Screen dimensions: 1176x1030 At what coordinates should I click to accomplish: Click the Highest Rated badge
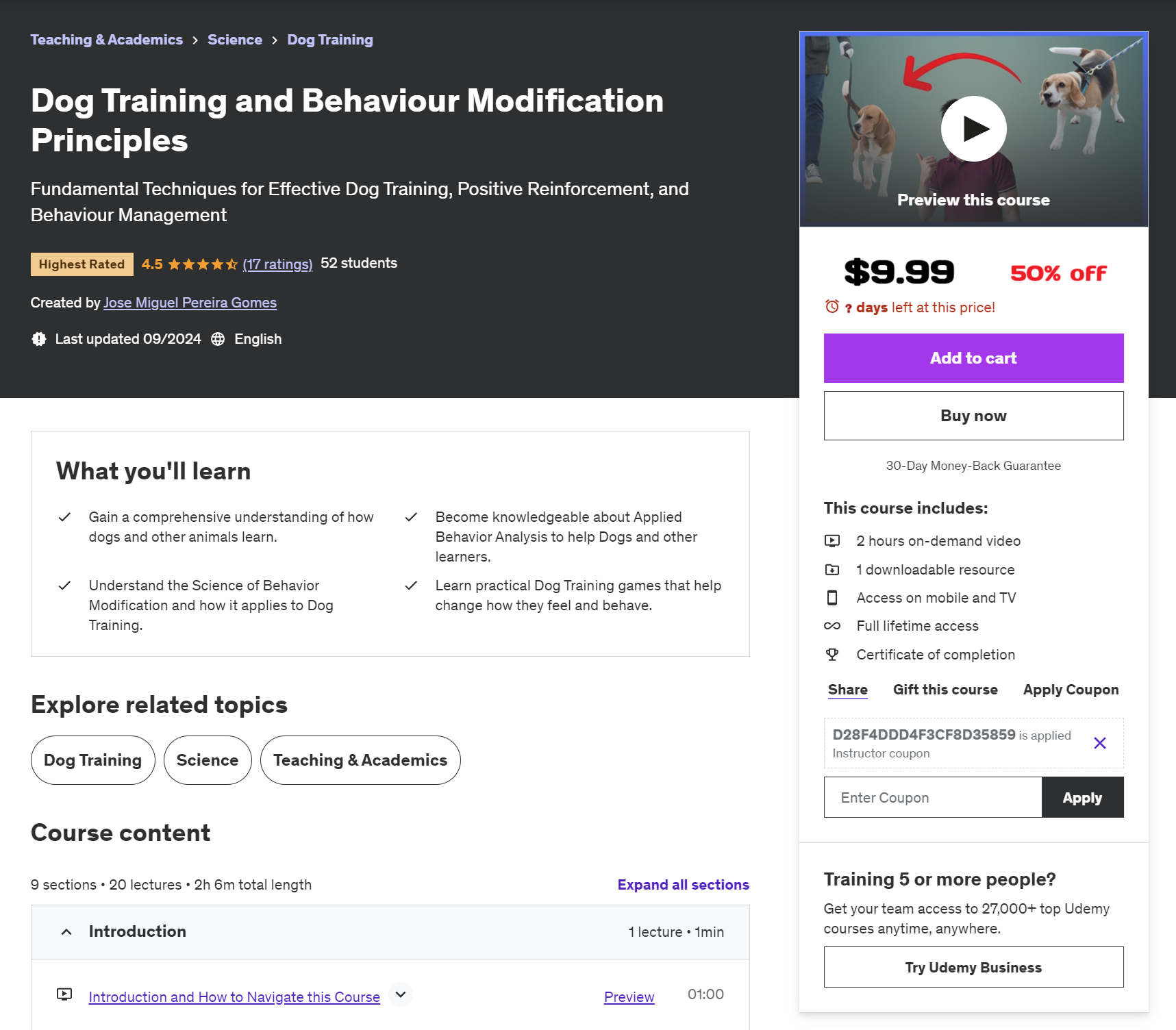point(82,264)
